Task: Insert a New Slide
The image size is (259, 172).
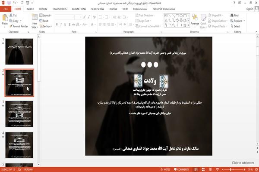Action: 35,21
